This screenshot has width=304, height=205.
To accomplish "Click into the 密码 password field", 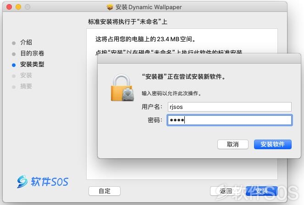I will pyautogui.click(x=230, y=120).
